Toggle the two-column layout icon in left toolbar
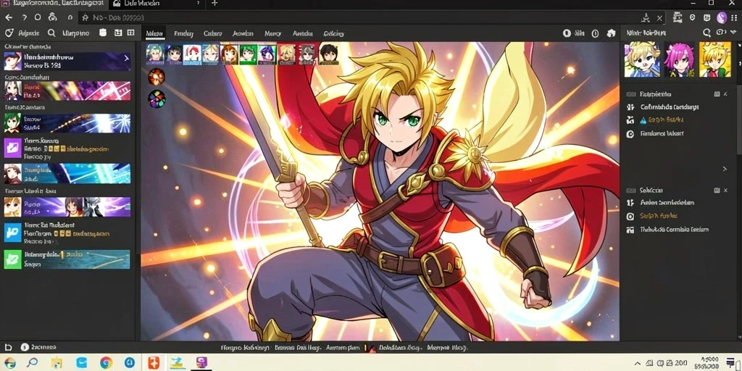 coord(130,33)
